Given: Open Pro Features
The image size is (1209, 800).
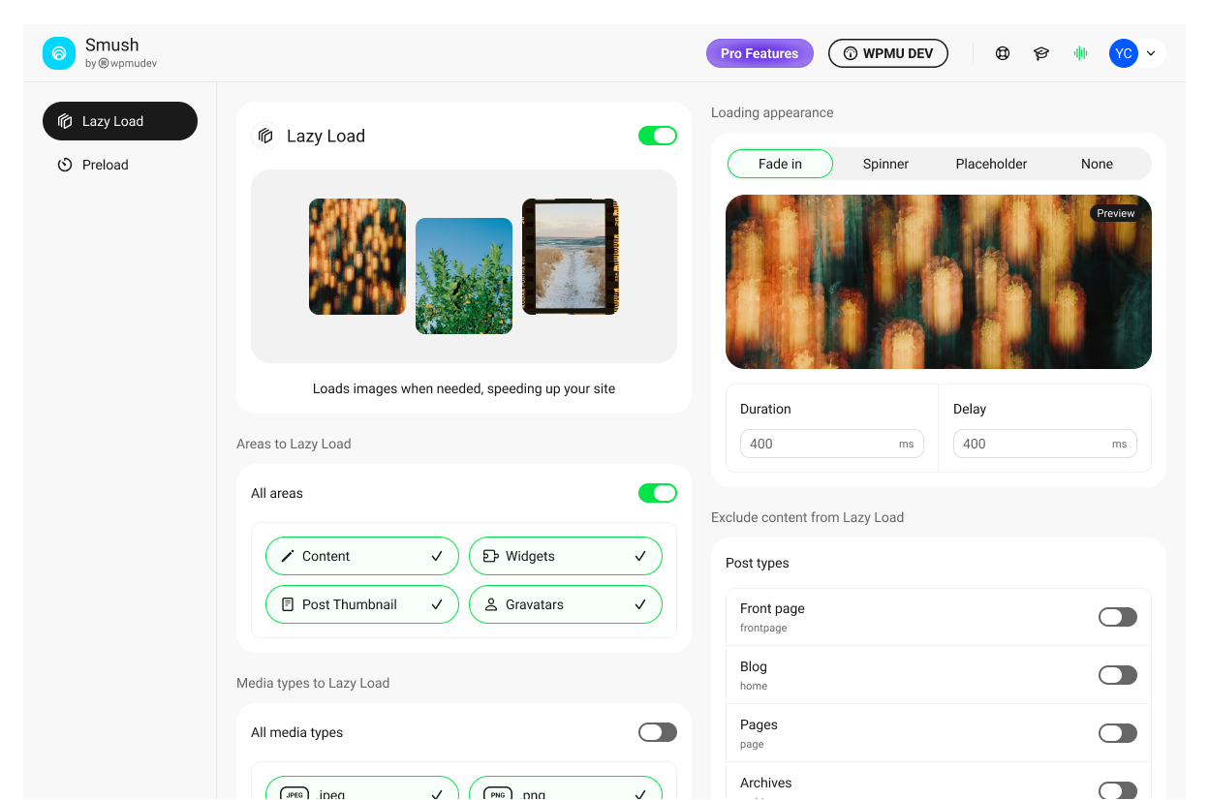Looking at the screenshot, I should click(759, 53).
